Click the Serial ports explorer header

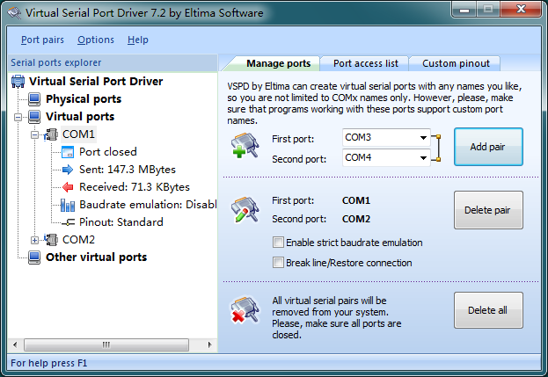tap(113, 63)
